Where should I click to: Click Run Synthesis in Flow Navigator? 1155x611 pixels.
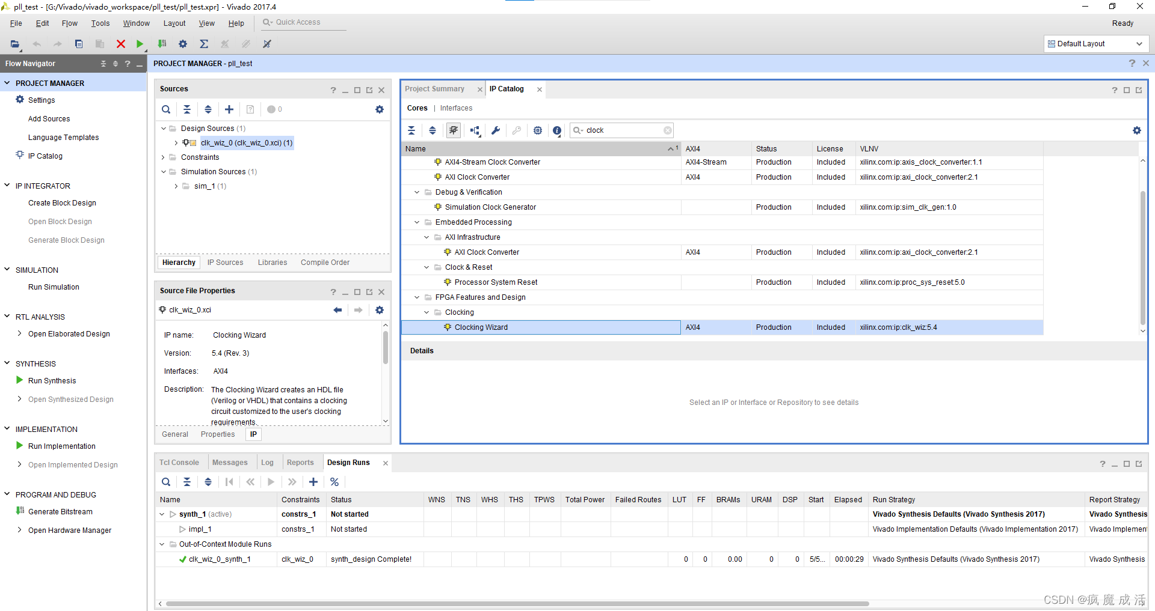[52, 381]
